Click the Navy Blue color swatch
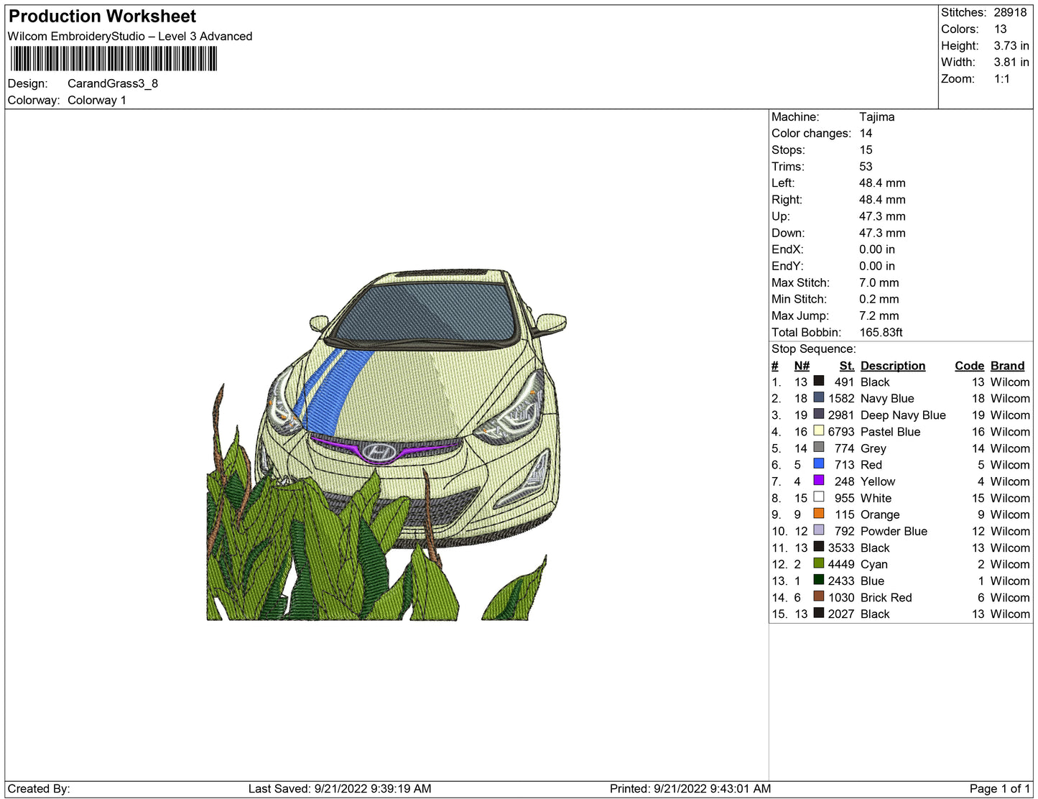 pyautogui.click(x=818, y=397)
